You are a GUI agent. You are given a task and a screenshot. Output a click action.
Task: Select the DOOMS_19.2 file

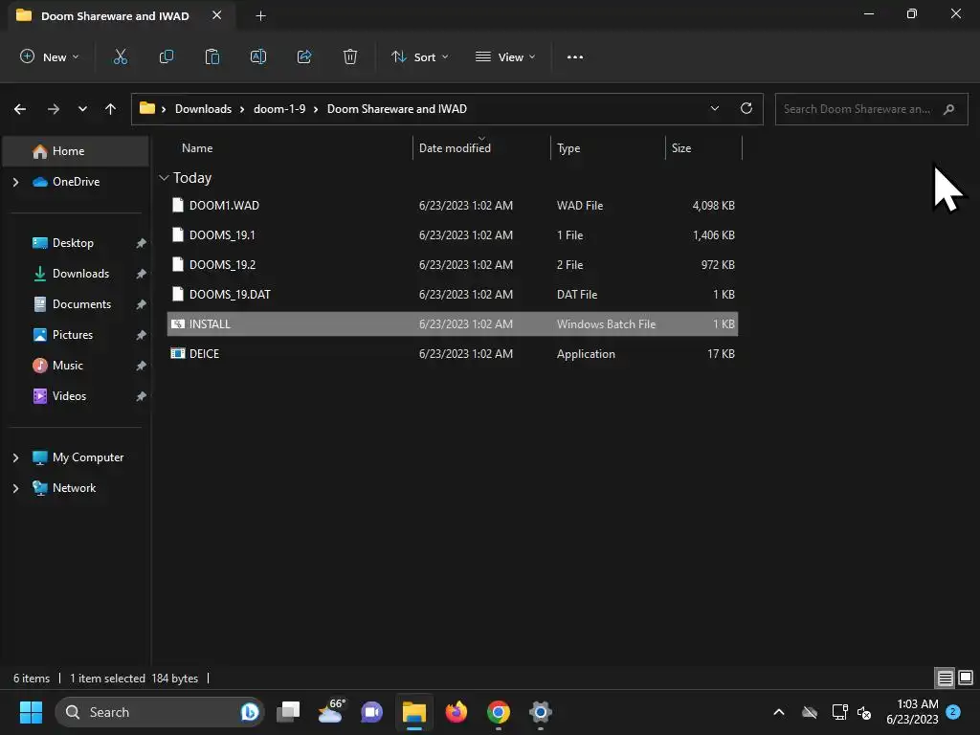coord(453,265)
